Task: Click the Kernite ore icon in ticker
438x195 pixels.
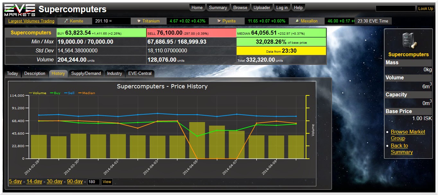Action: tap(66, 21)
